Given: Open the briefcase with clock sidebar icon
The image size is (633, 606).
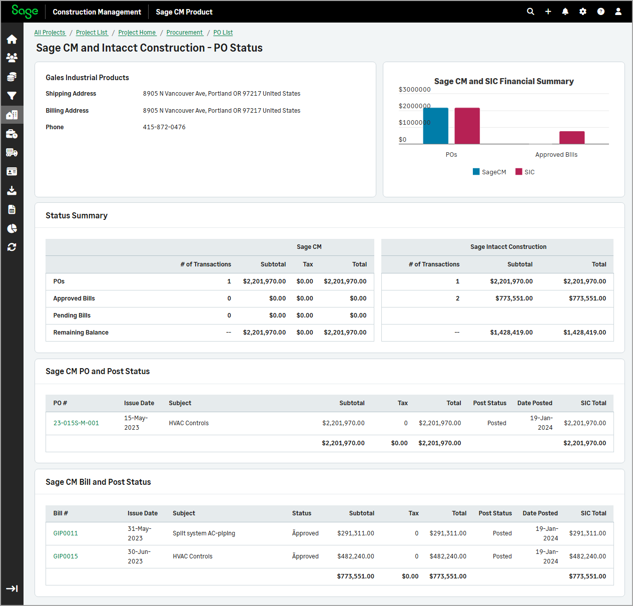Looking at the screenshot, I should [12, 134].
